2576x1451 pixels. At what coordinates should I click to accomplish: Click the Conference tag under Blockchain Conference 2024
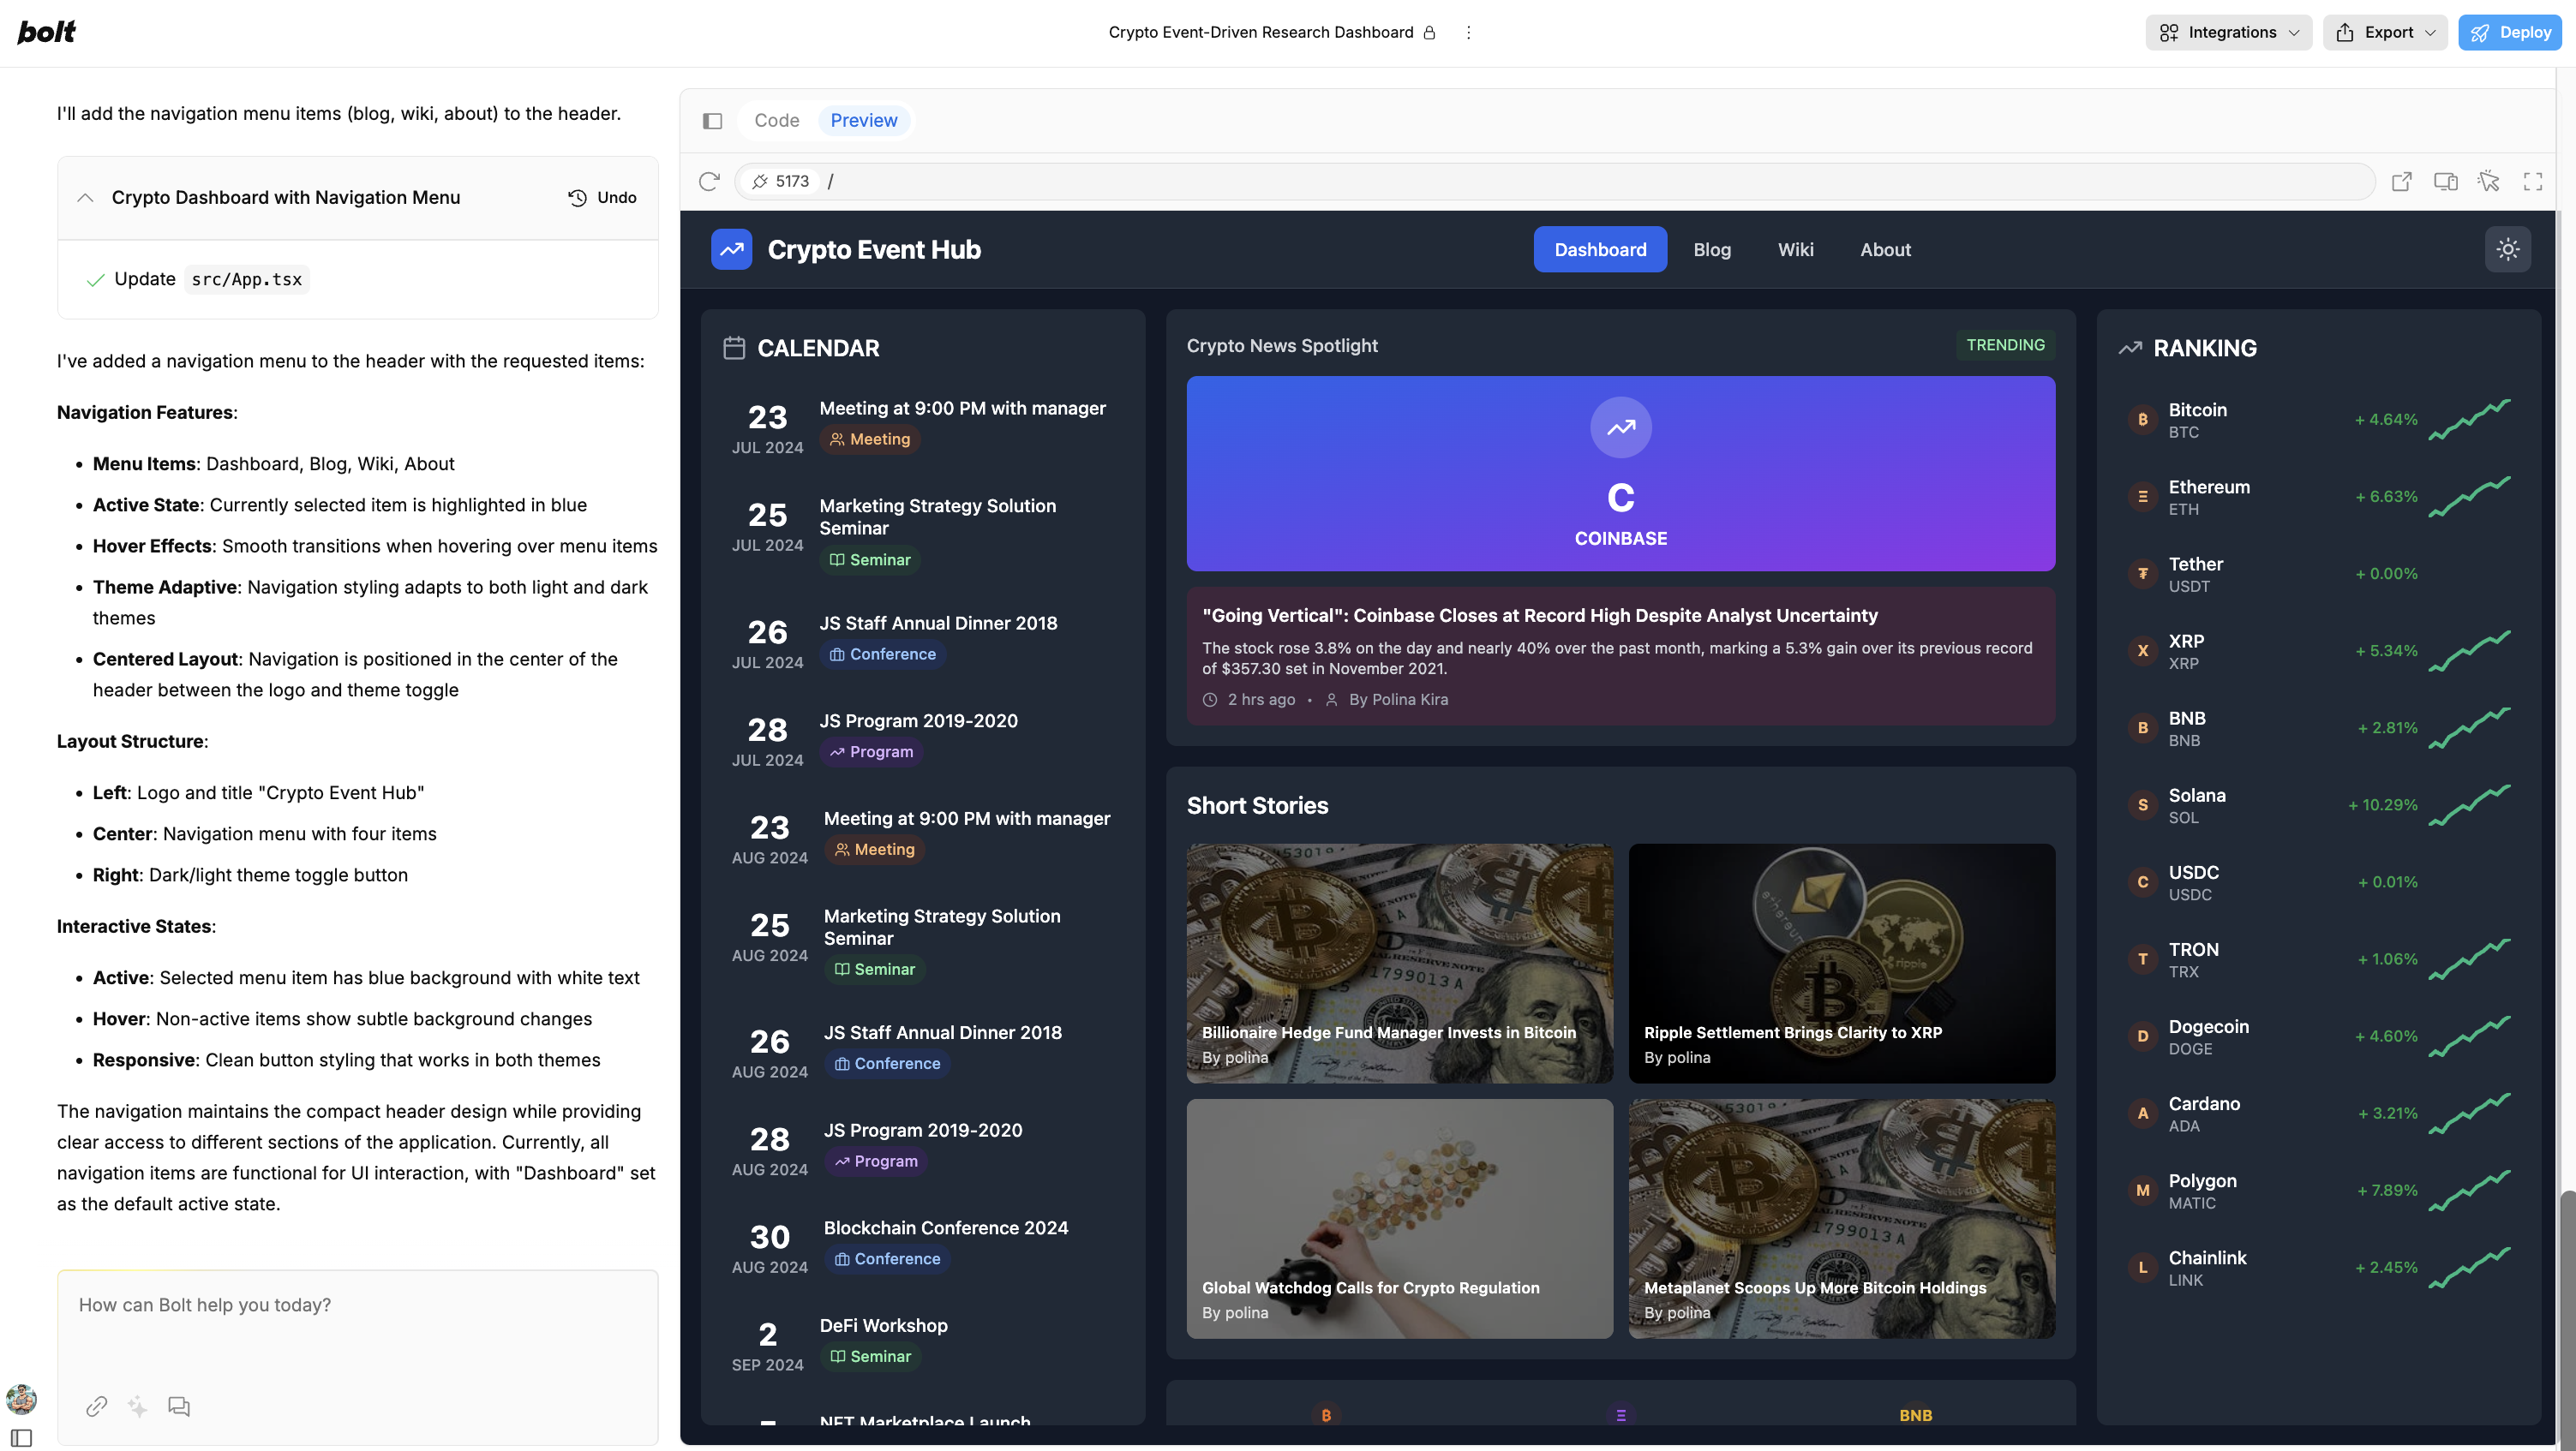pos(887,1259)
